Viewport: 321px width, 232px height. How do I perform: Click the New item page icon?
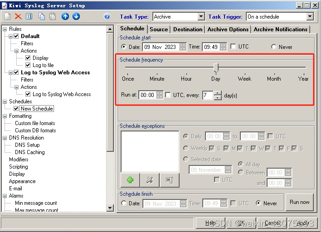click(x=8, y=16)
